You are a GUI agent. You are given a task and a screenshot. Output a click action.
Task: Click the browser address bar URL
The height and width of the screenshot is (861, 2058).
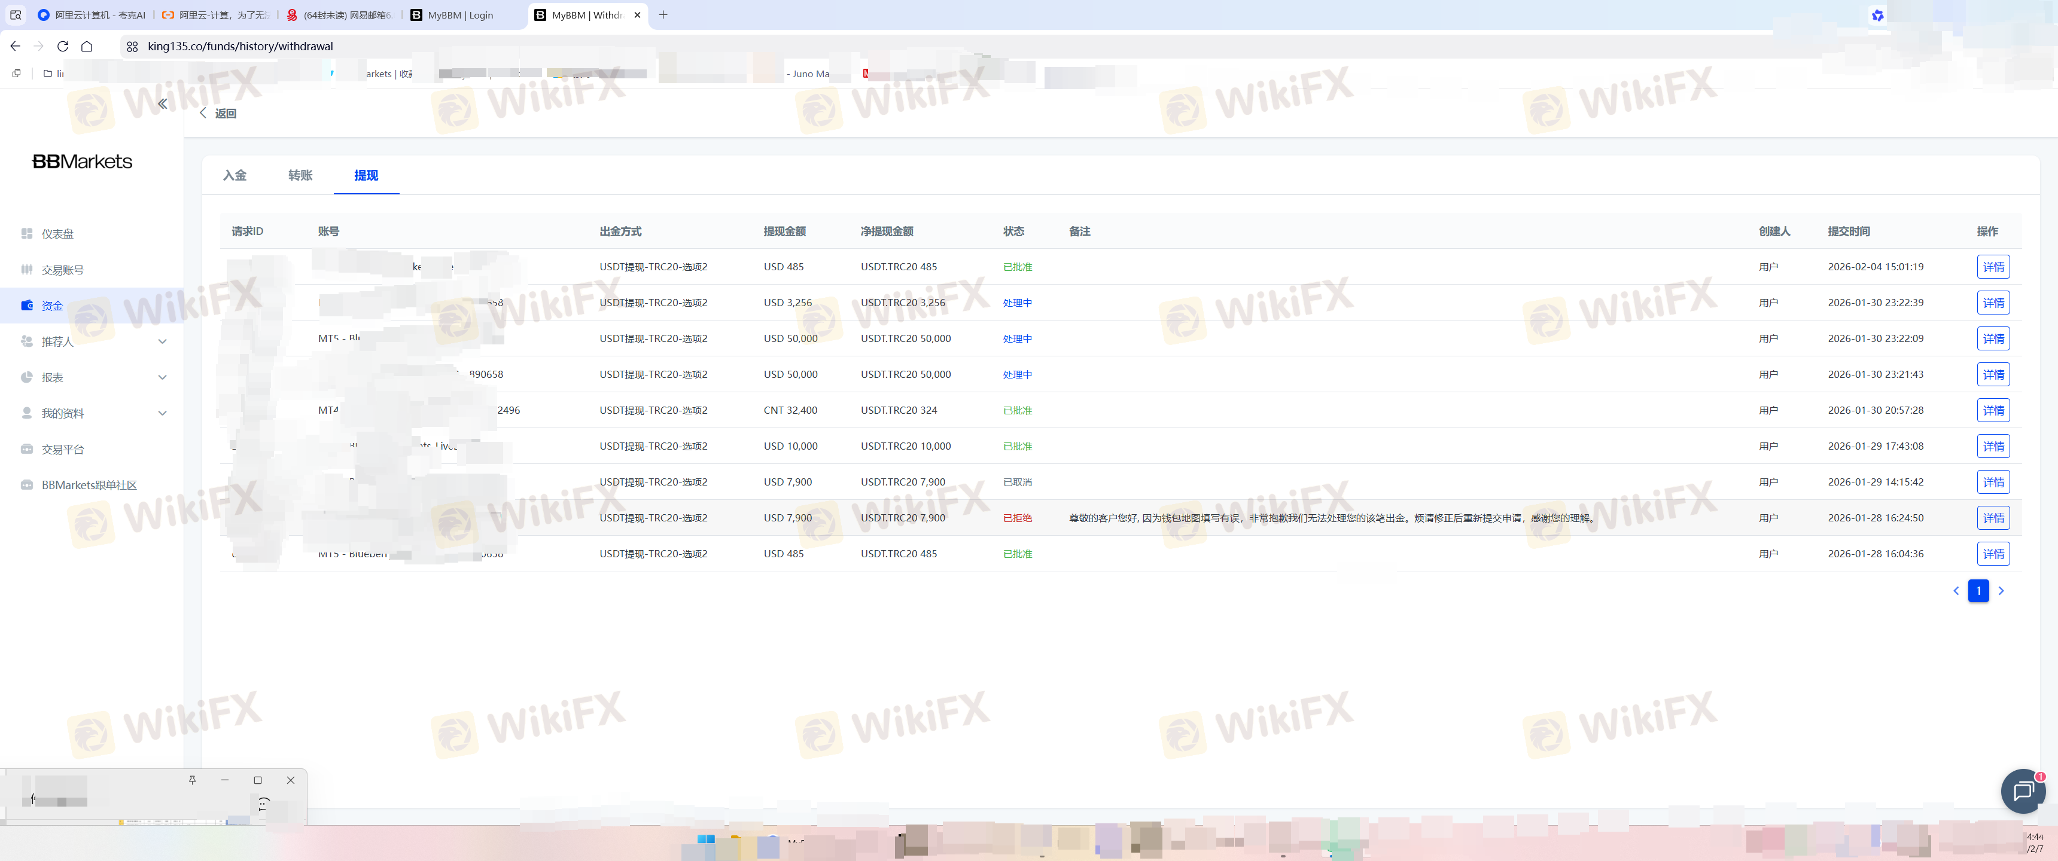pyautogui.click(x=240, y=46)
